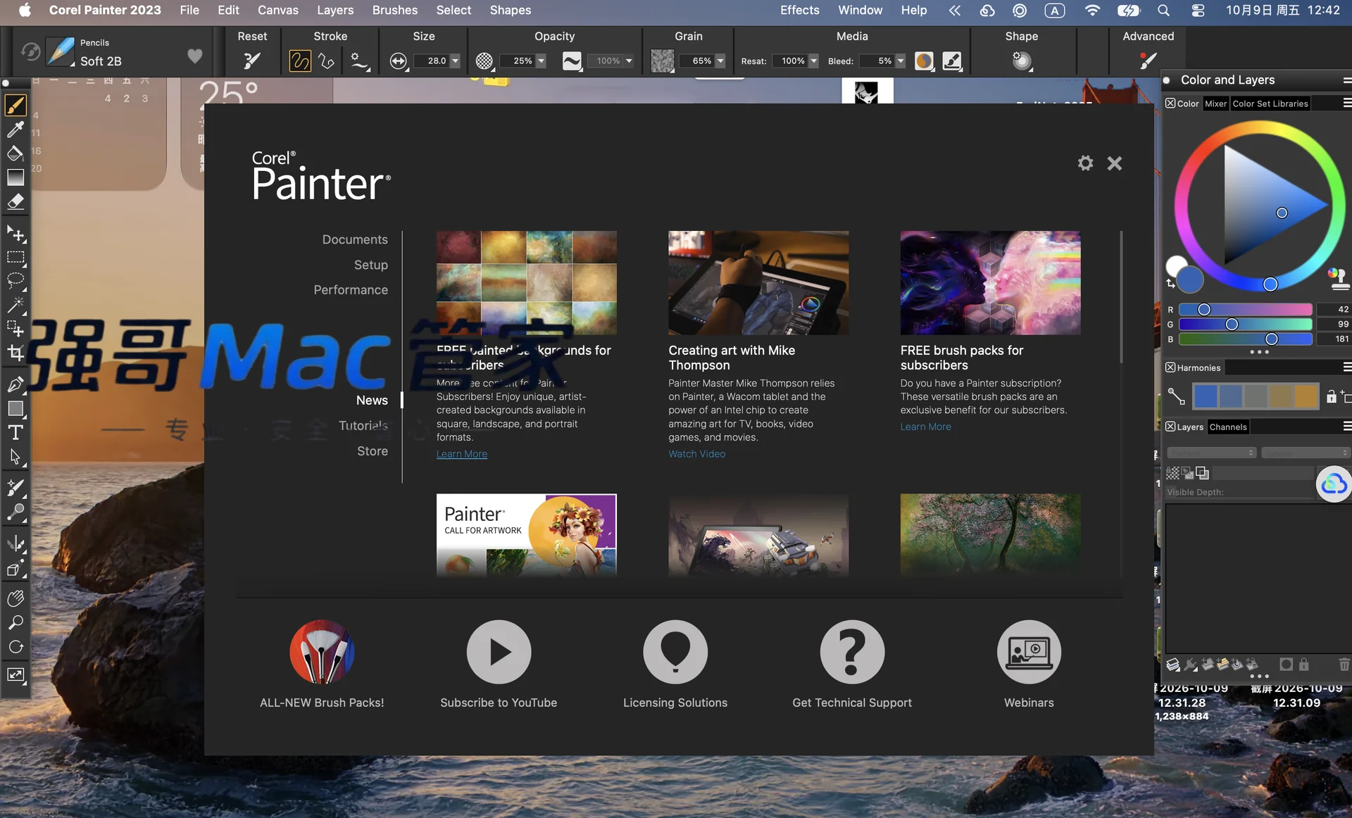Select the Cloner tool
The width and height of the screenshot is (1352, 818).
(15, 488)
